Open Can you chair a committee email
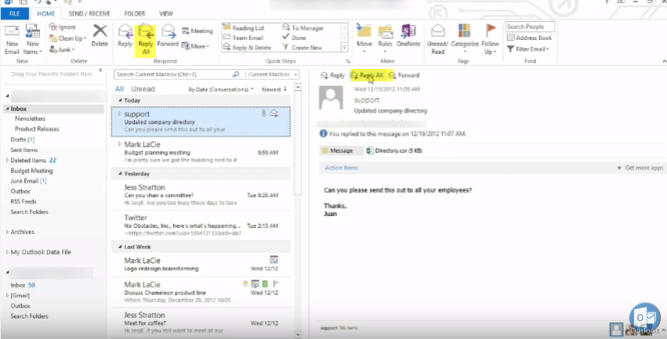Image resolution: width=667 pixels, height=339 pixels. tap(201, 195)
